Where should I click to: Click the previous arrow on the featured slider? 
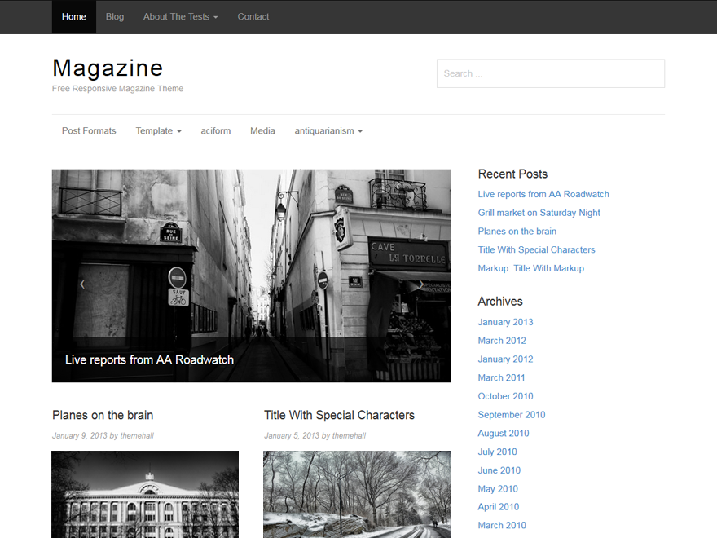click(x=82, y=284)
